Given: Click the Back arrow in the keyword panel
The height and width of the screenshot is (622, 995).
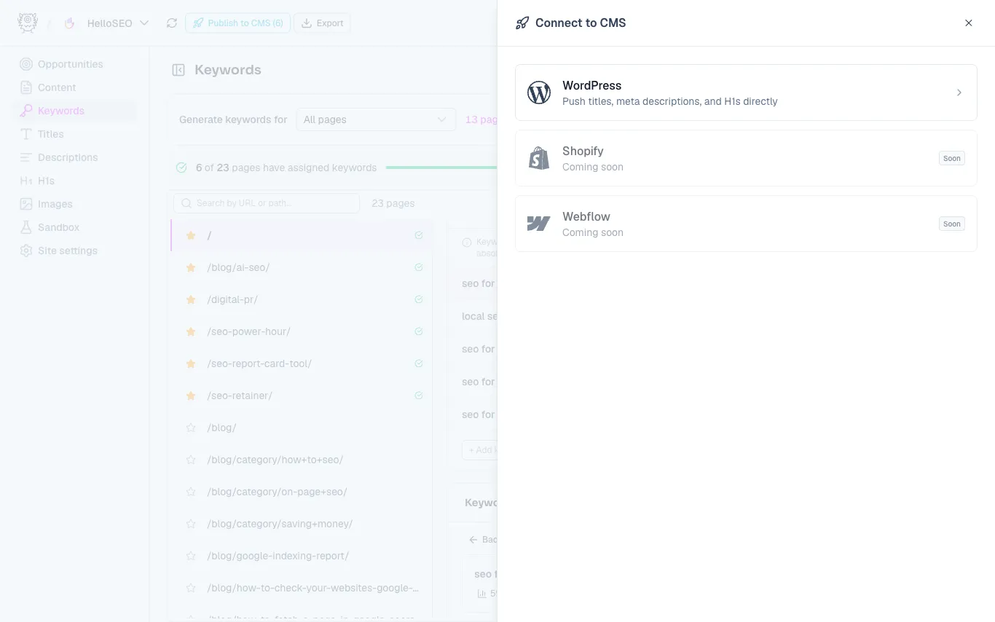Looking at the screenshot, I should pyautogui.click(x=473, y=540).
